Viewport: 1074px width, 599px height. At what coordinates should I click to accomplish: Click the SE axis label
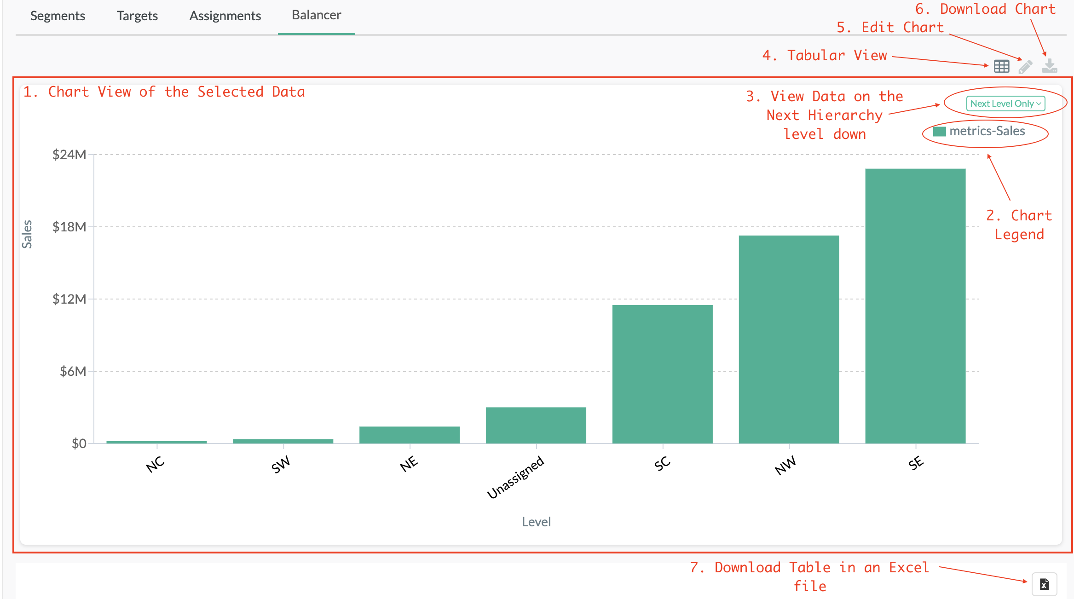click(916, 463)
